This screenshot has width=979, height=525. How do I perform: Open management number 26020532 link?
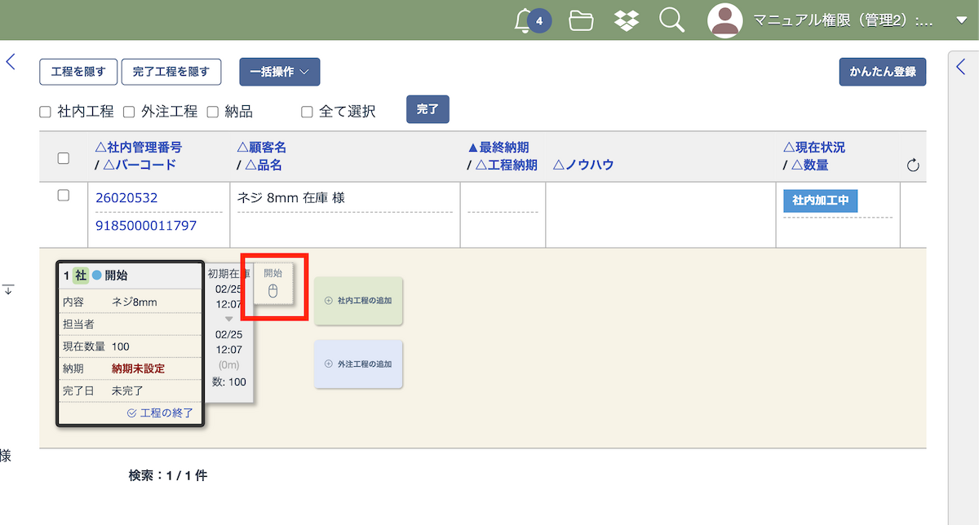pos(126,198)
